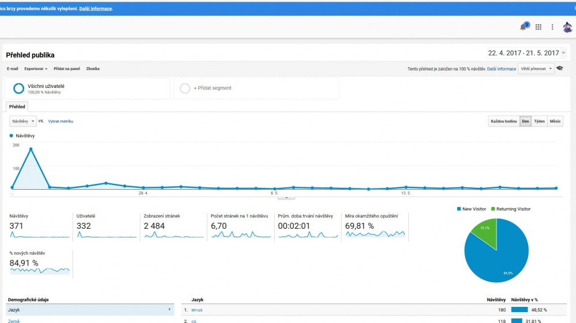Switch chart granularity to Týden
This screenshot has width=576, height=323.
click(539, 121)
